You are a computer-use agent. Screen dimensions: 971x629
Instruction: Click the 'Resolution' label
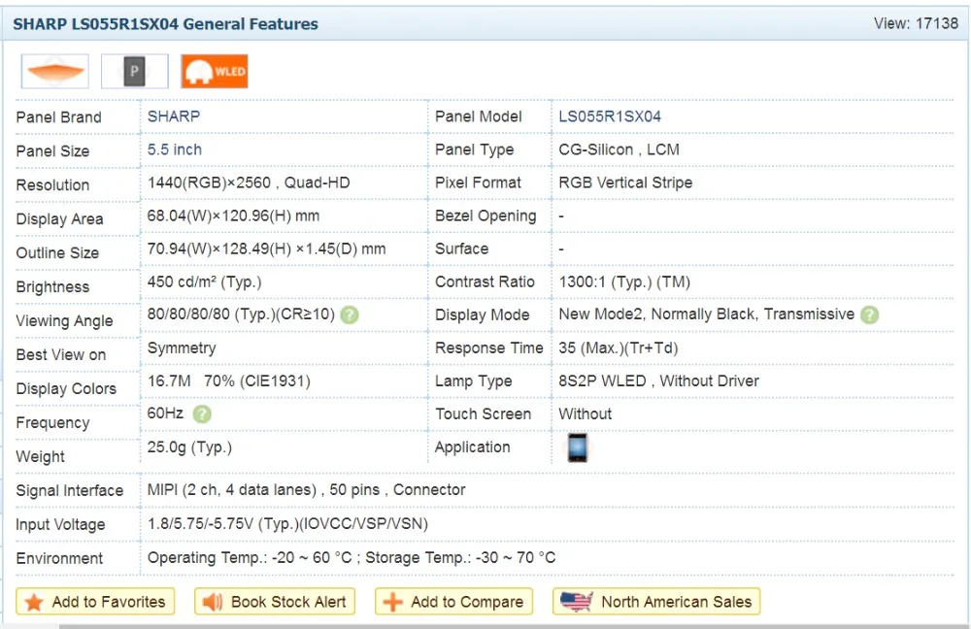(x=52, y=185)
